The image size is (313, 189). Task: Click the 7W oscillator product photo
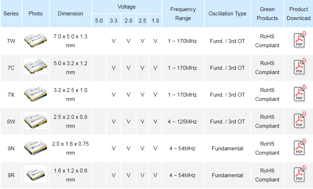(35, 40)
